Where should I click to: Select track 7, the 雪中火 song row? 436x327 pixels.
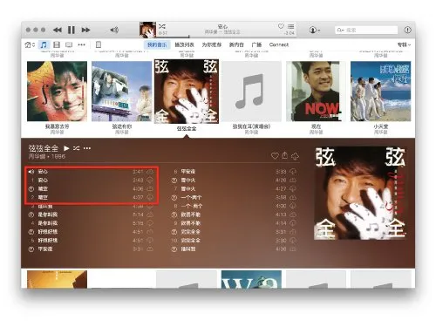click(234, 189)
